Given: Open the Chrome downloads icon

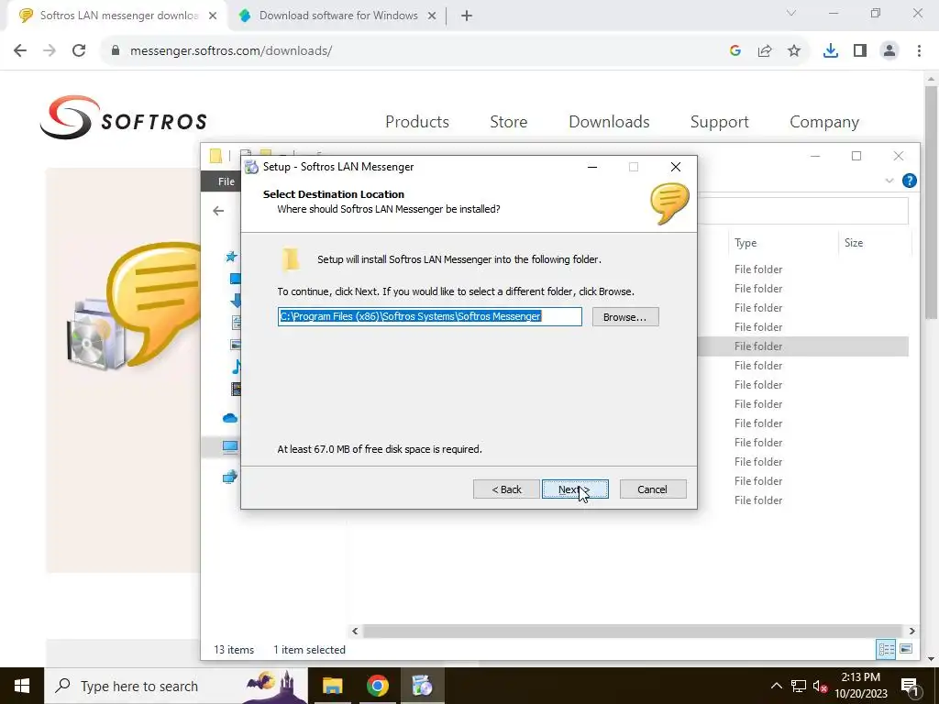Looking at the screenshot, I should (831, 51).
